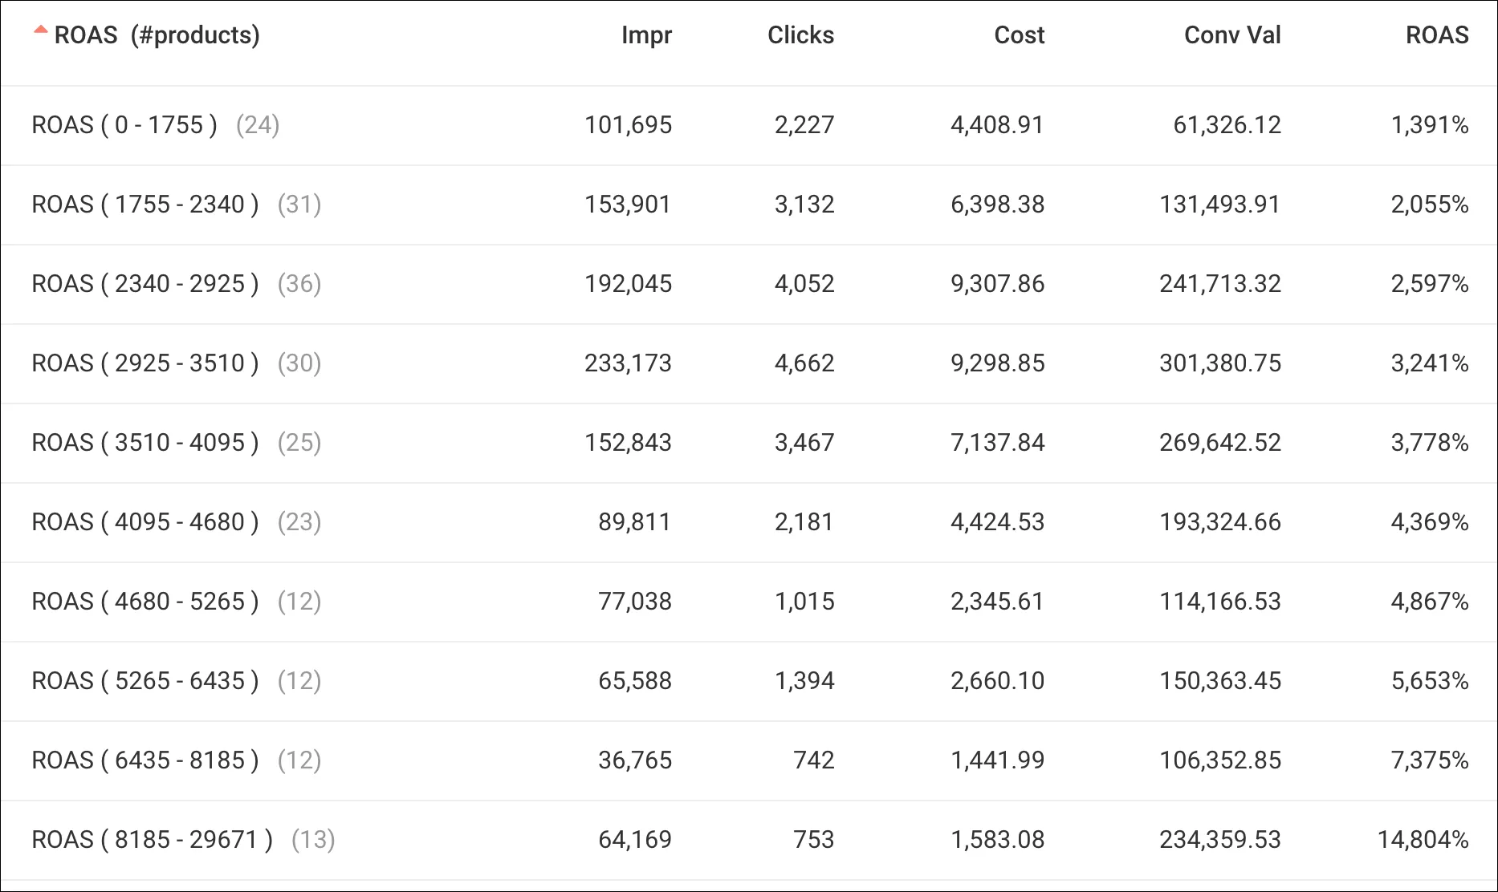Sort table by Impr column

point(646,35)
